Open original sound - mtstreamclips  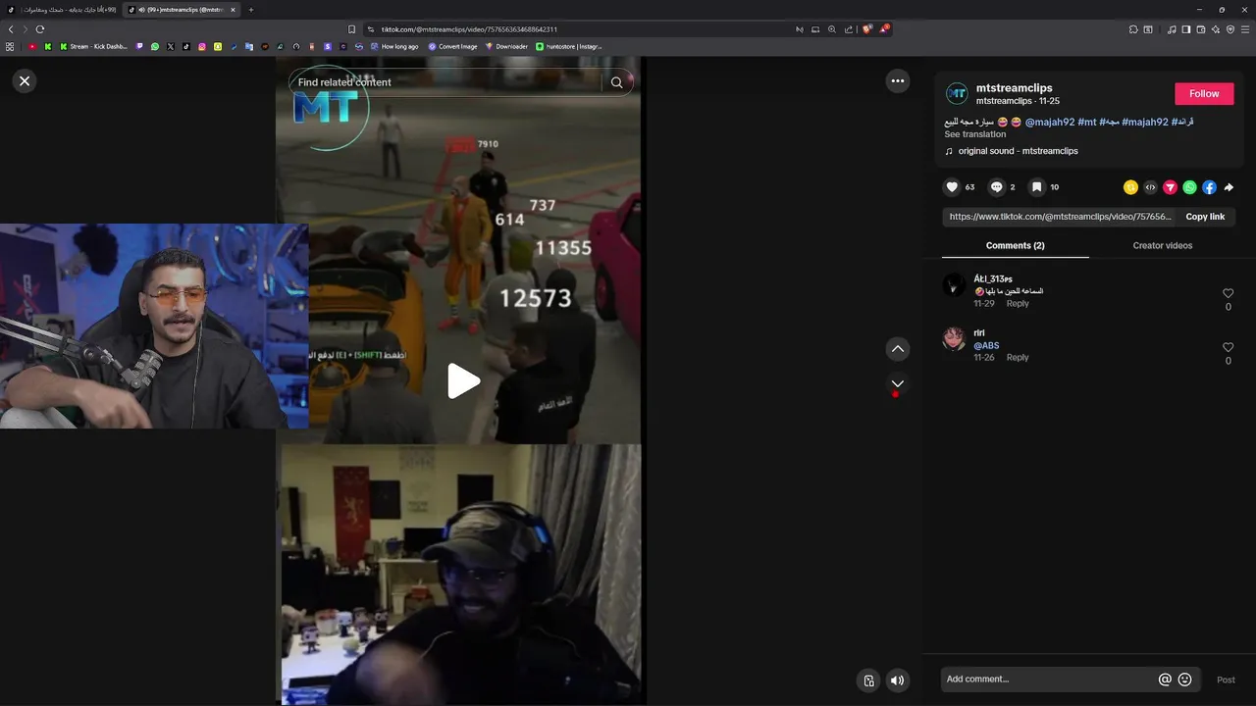click(1018, 151)
